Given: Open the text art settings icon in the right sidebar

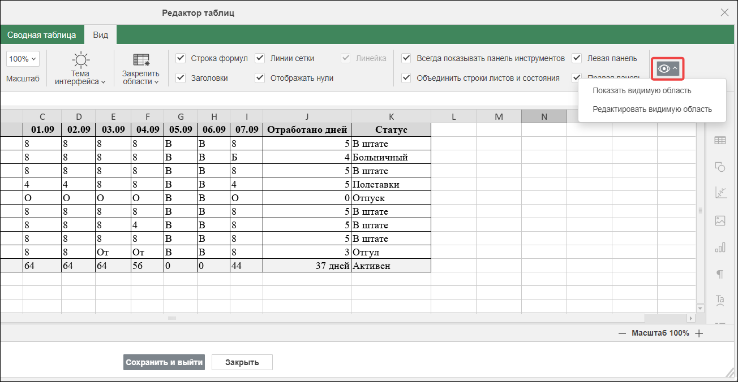Looking at the screenshot, I should [720, 300].
